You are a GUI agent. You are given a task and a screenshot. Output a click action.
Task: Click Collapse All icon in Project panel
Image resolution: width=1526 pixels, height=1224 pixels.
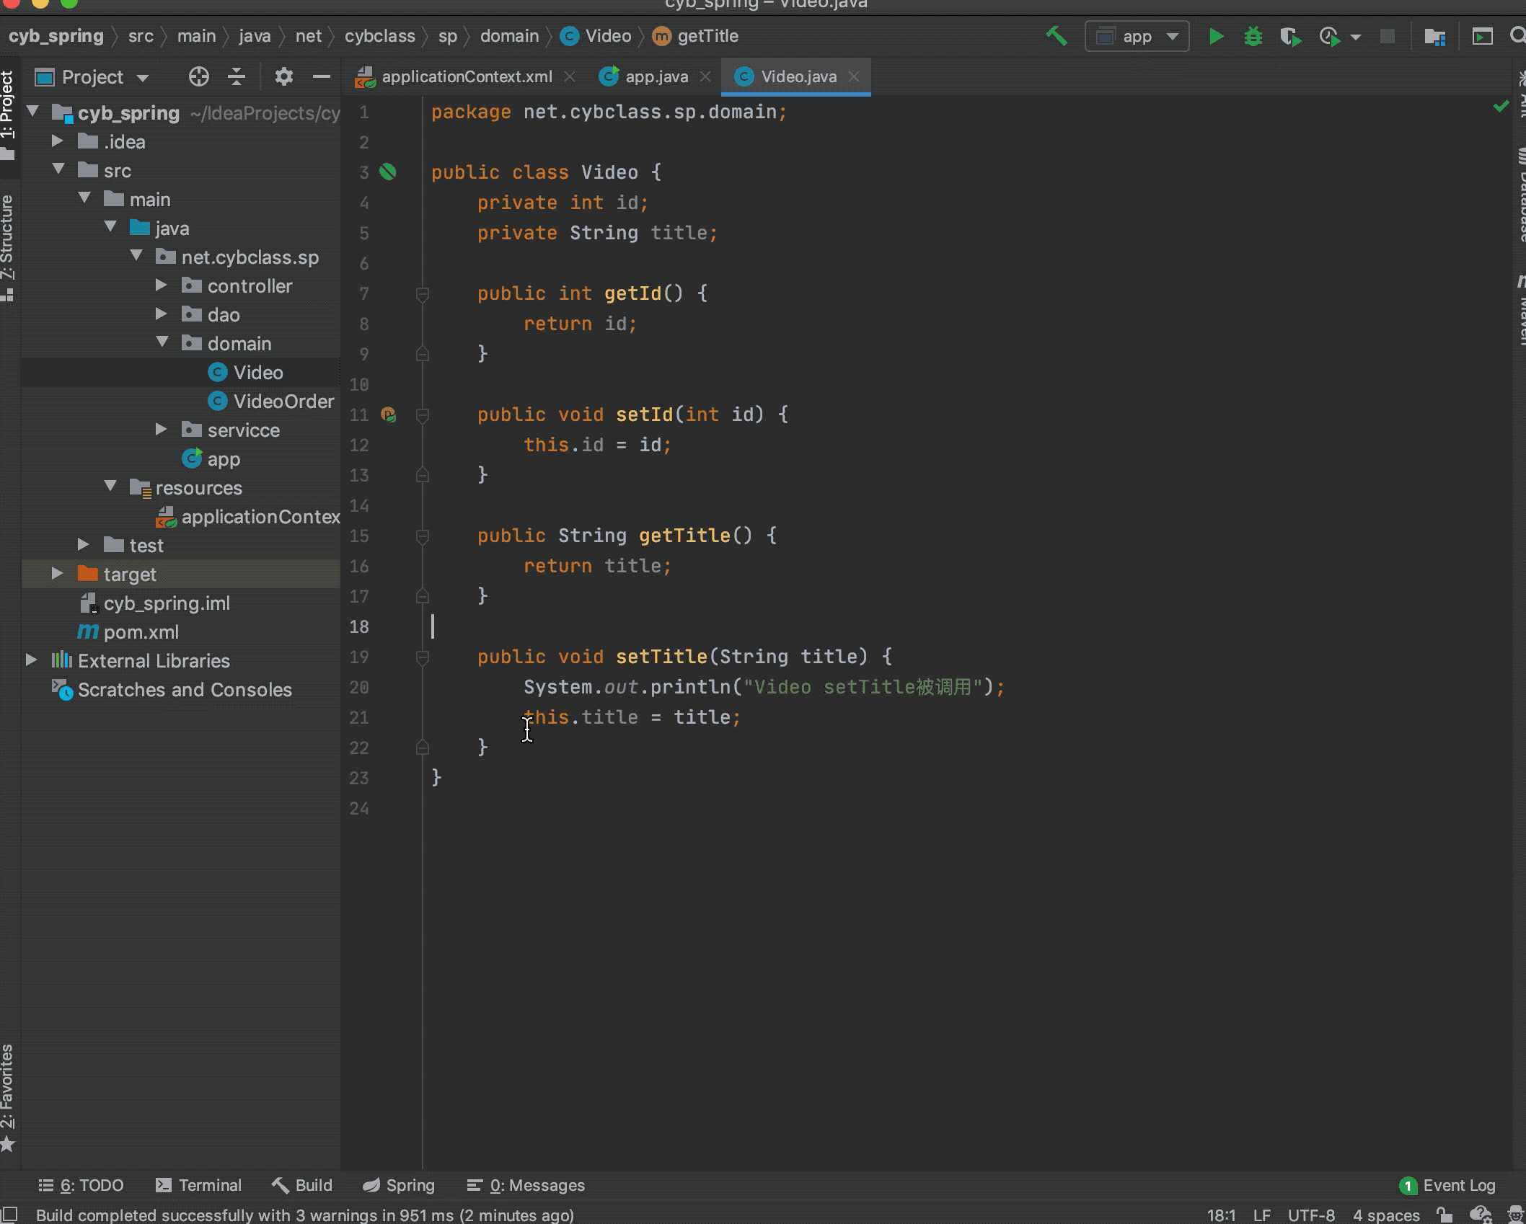[237, 76]
